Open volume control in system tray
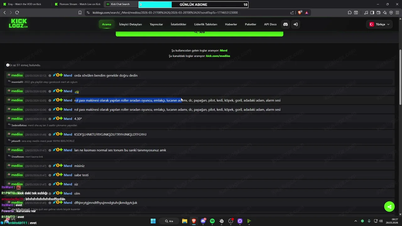 point(381,221)
